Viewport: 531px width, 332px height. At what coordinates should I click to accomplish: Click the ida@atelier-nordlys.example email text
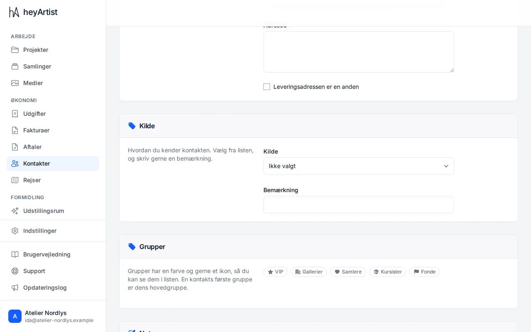[59, 320]
